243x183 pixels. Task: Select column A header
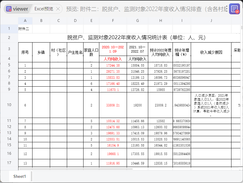[x=25, y=21]
